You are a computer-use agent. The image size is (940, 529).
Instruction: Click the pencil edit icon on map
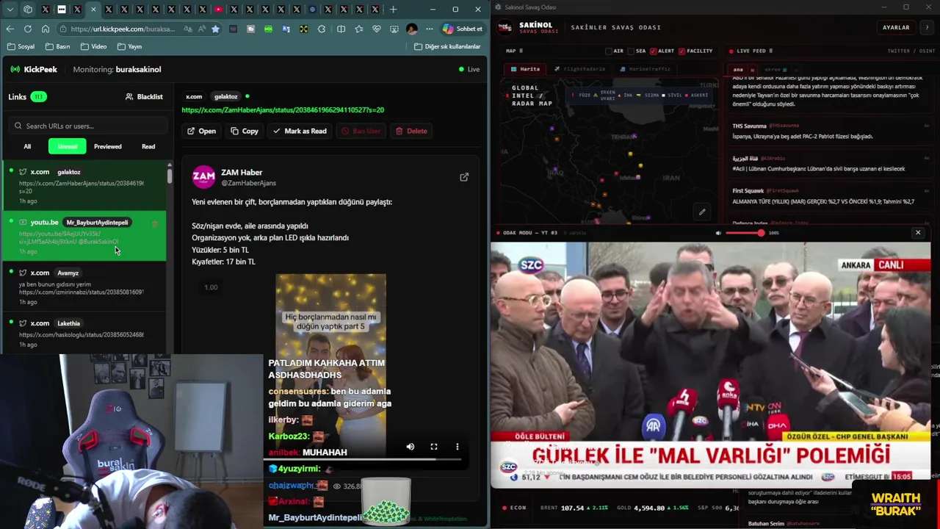702,212
